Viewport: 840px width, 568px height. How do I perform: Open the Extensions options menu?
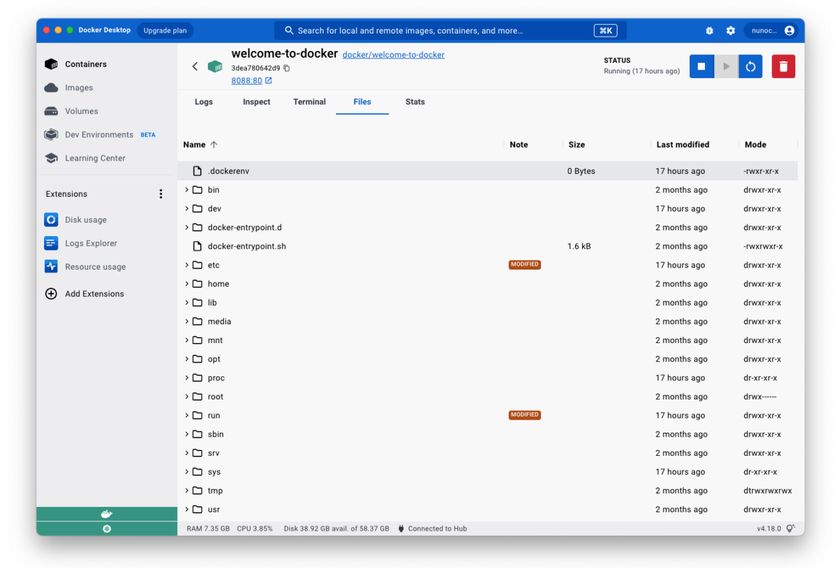[161, 193]
